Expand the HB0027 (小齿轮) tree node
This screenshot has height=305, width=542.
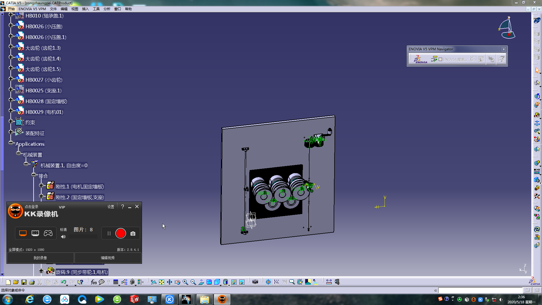click(x=11, y=79)
